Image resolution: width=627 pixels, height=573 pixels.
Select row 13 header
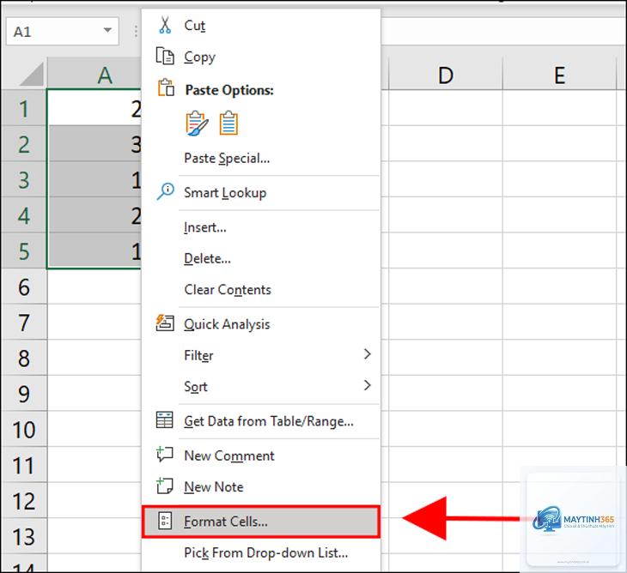click(x=24, y=536)
